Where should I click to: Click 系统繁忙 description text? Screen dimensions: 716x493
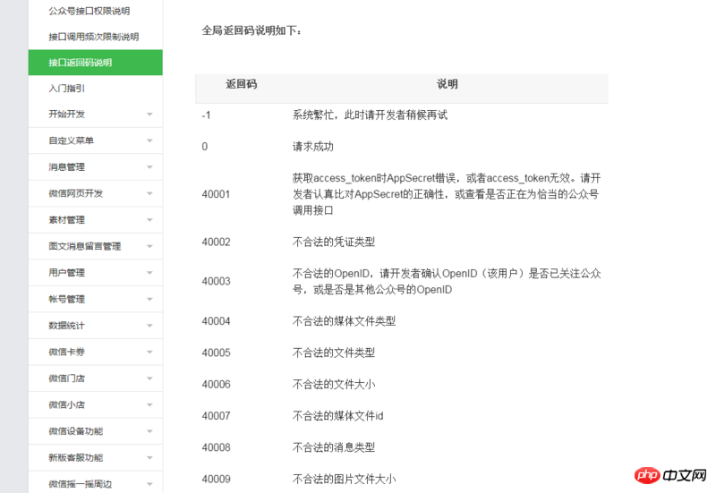click(x=370, y=115)
